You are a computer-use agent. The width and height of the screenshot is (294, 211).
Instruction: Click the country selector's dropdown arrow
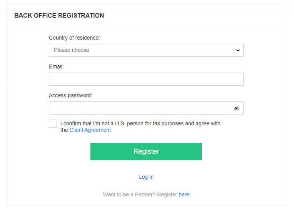click(x=238, y=50)
